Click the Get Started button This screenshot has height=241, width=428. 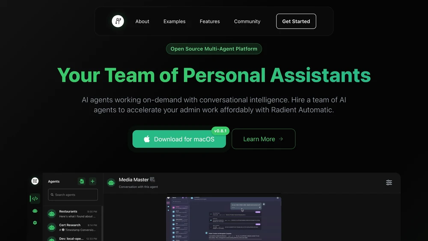click(296, 21)
